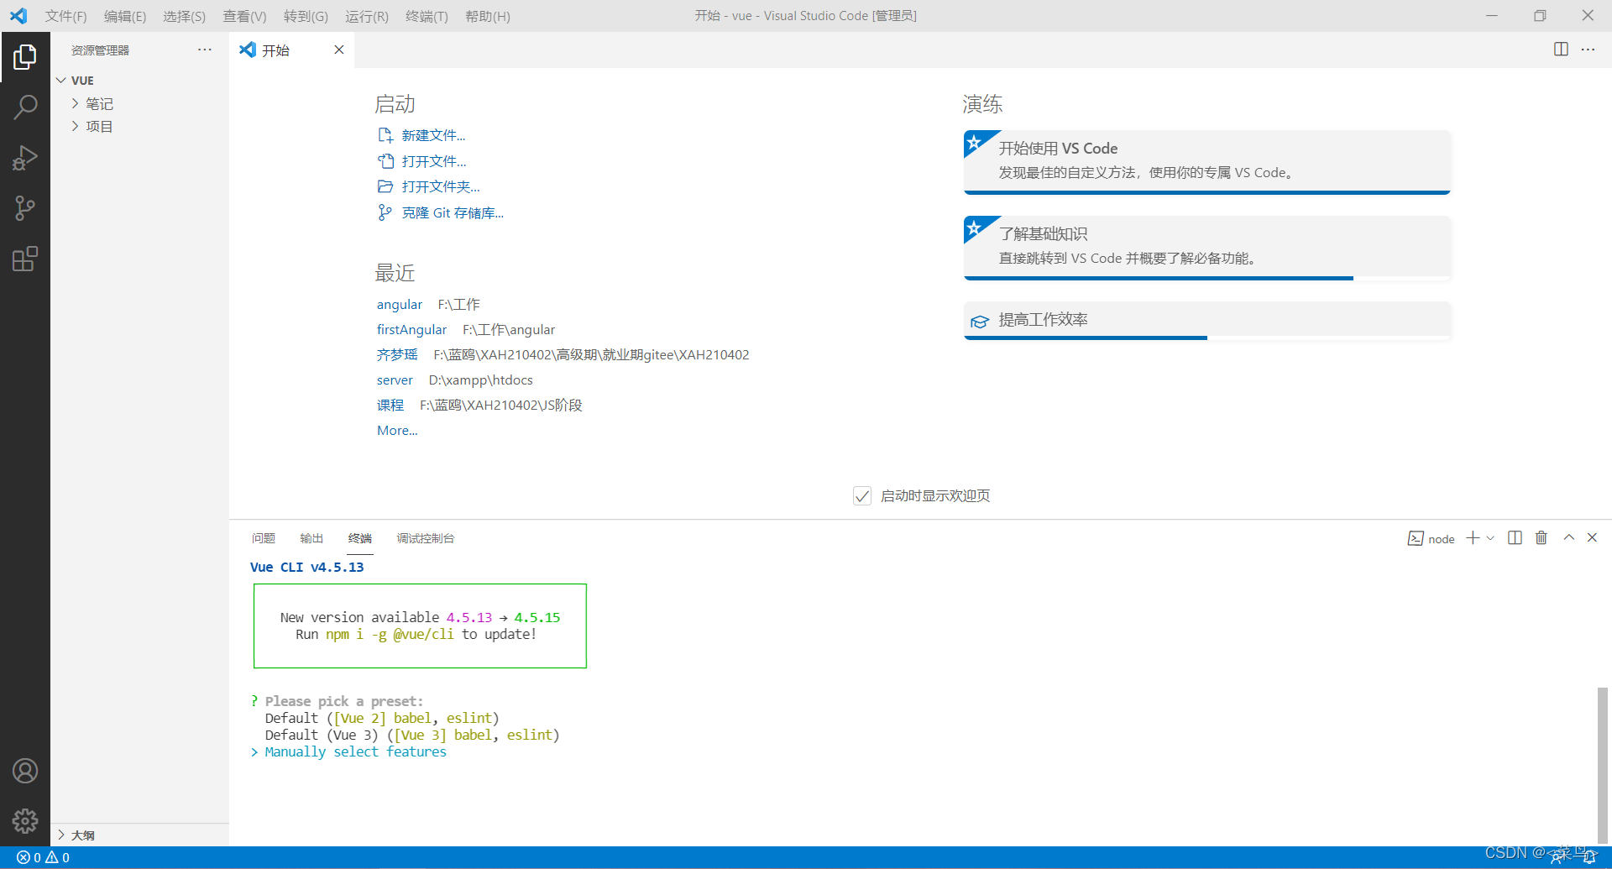Click the 打开文件夹... link
1612x869 pixels.
click(441, 186)
